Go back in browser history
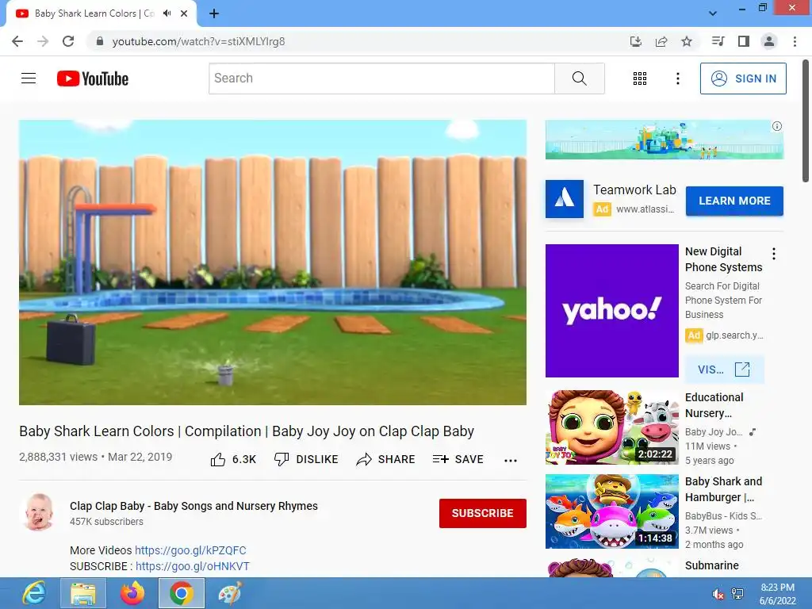812x609 pixels. tap(17, 41)
